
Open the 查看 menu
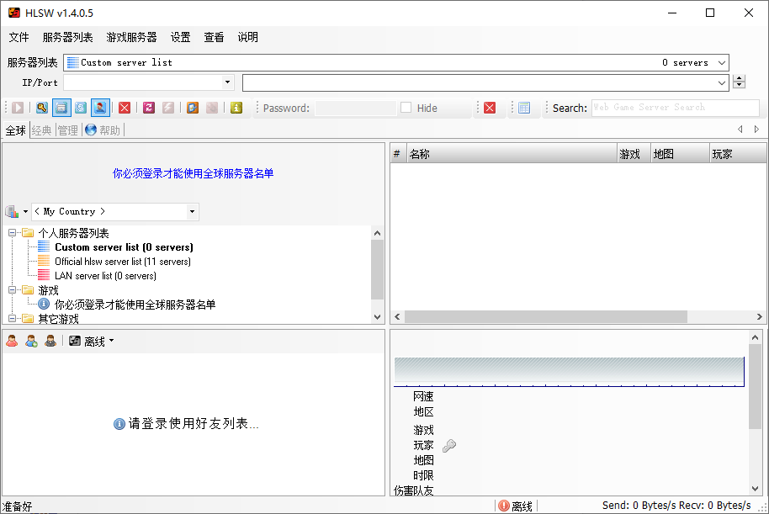click(214, 37)
